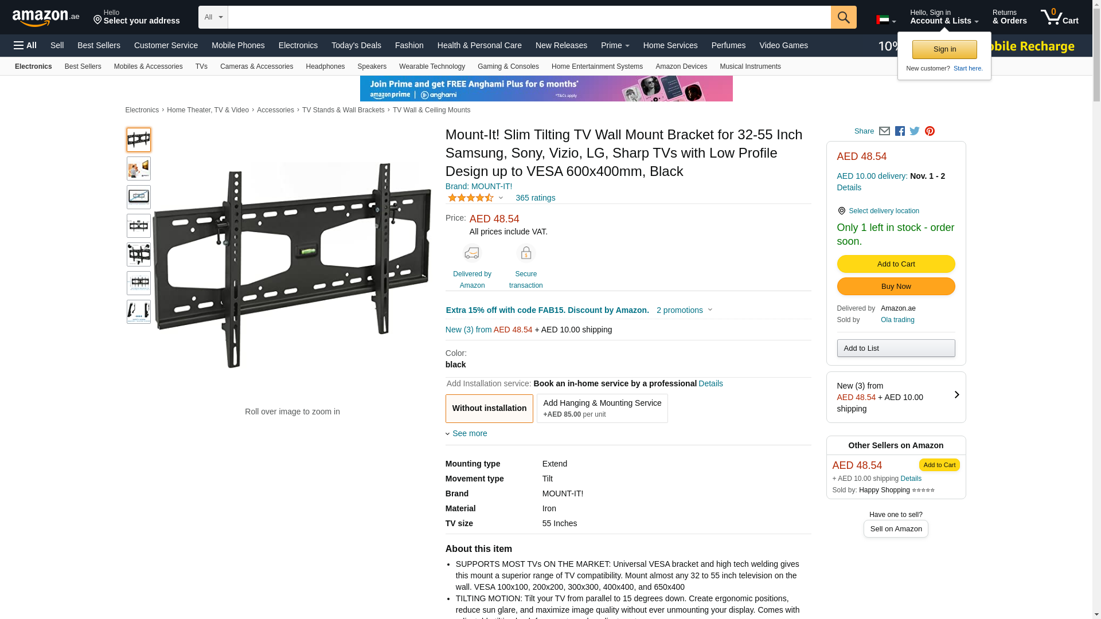
Task: Open Today's Deals in the navigation bar
Action: 356,45
